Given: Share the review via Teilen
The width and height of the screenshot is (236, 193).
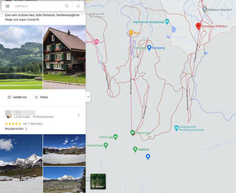Looking at the screenshot, I should [x=41, y=97].
